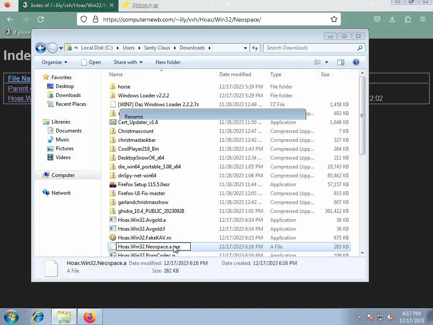
Task: Select garlandchristmasshow zip file
Action: coord(143,202)
